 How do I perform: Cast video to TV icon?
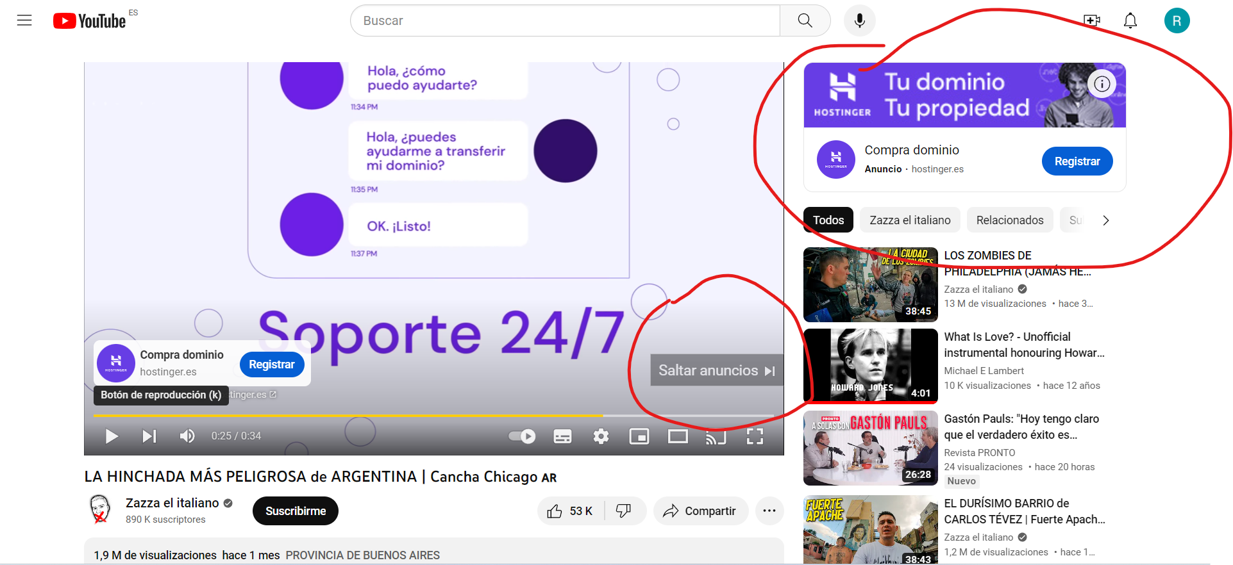[x=716, y=436]
